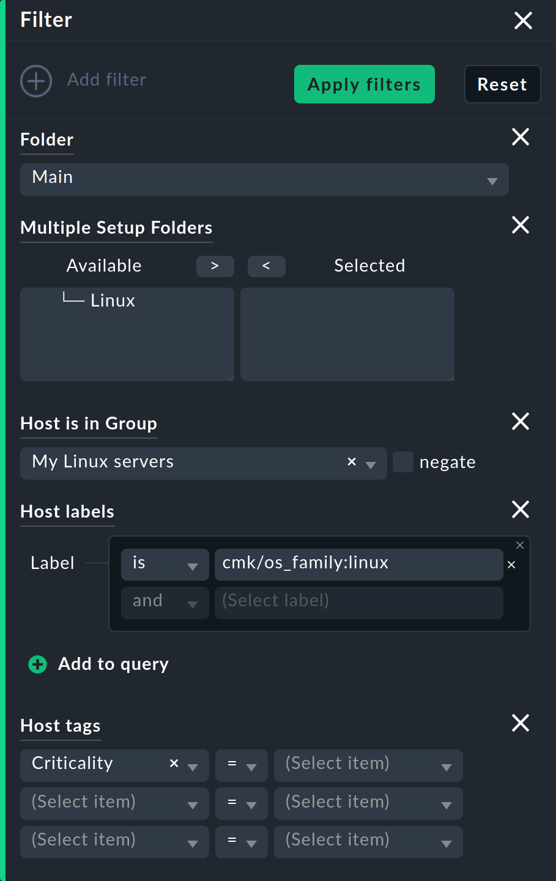Click the Add to query label
Image resolution: width=556 pixels, height=881 pixels.
(114, 664)
